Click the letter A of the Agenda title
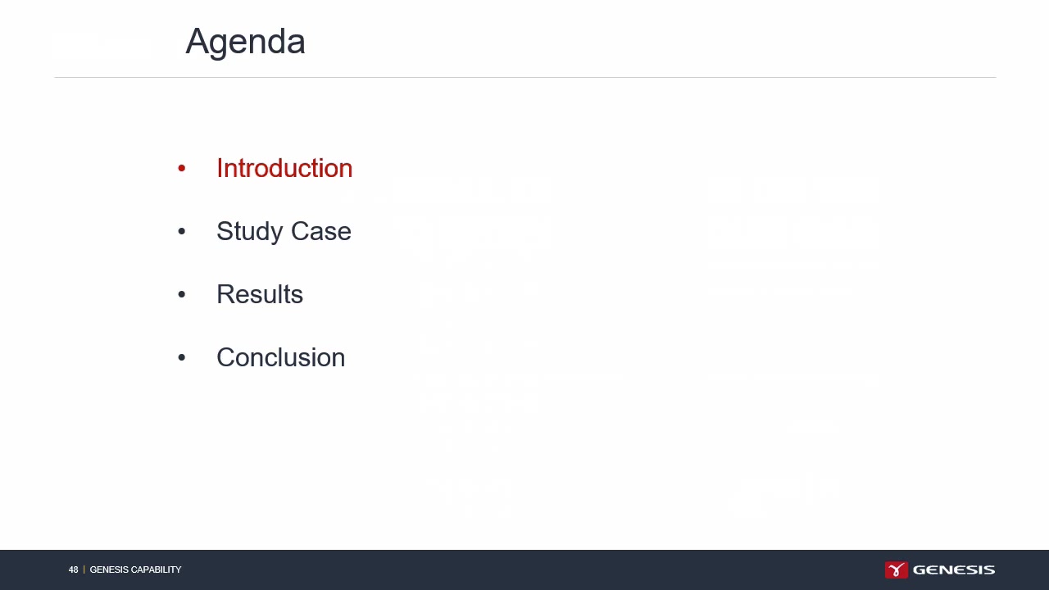 (197, 42)
